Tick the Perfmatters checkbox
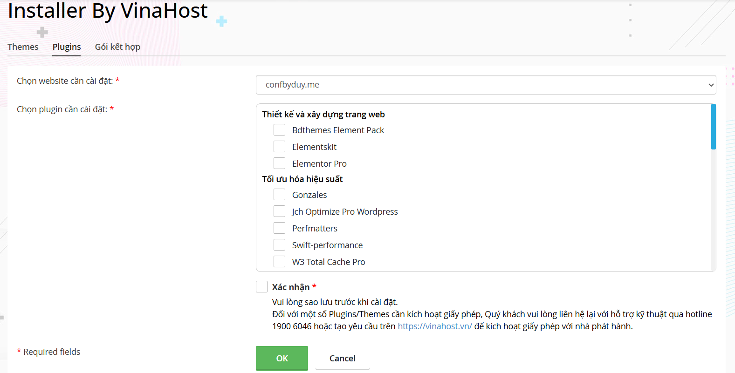Screen dimensions: 735x373 click(279, 228)
